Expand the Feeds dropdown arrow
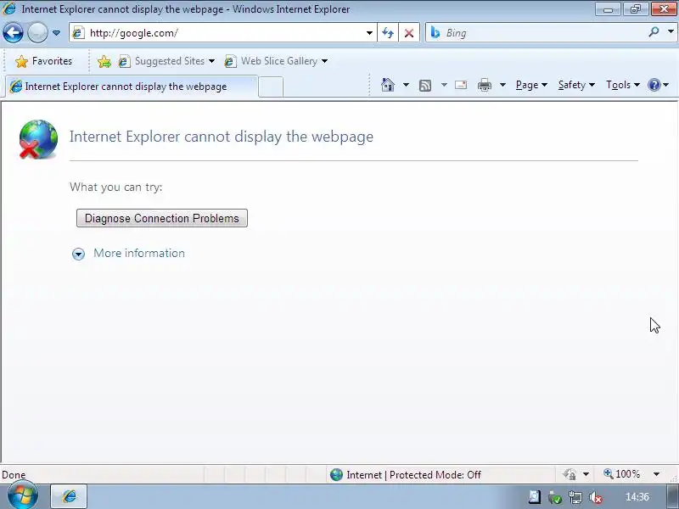Screen dimensions: 679x509 point(444,85)
